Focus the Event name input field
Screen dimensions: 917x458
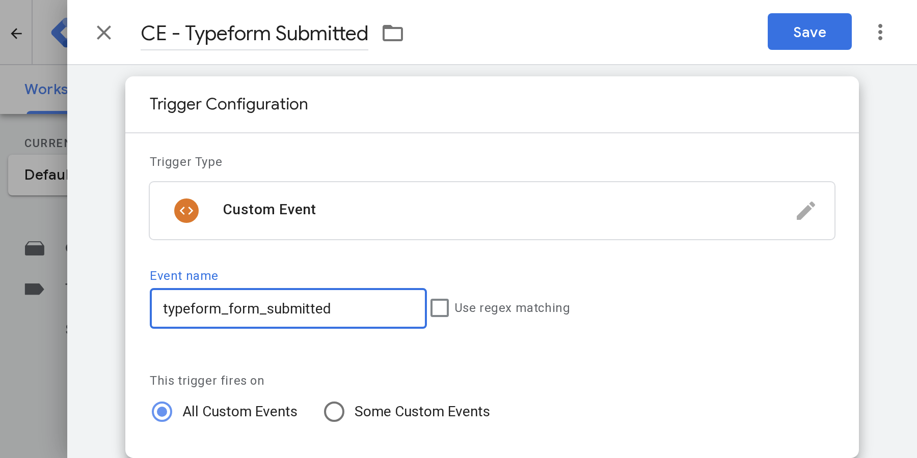(x=288, y=308)
